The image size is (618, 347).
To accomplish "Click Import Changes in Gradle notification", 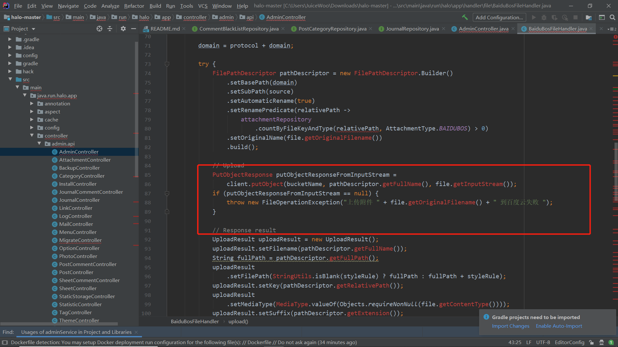I will click(x=510, y=326).
